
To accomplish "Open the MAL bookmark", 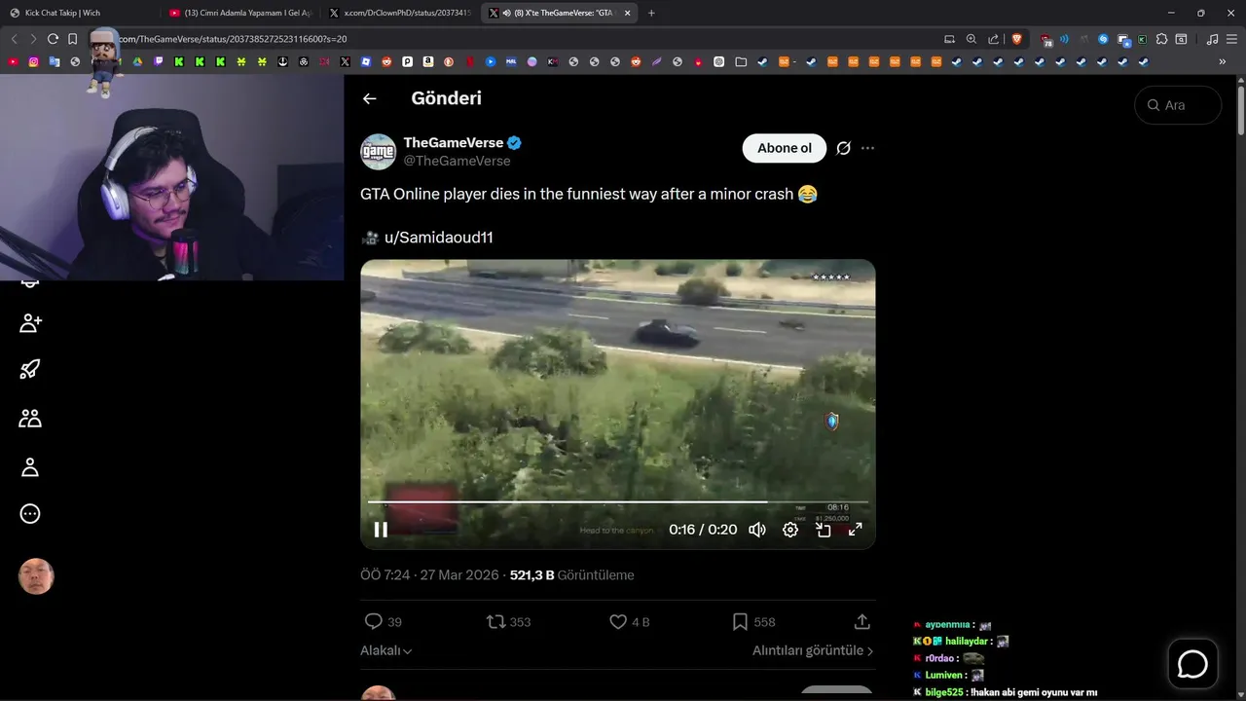I will click(511, 61).
